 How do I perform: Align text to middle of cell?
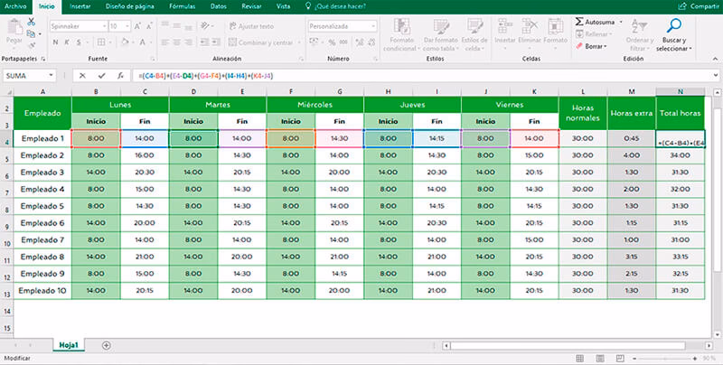(x=176, y=26)
